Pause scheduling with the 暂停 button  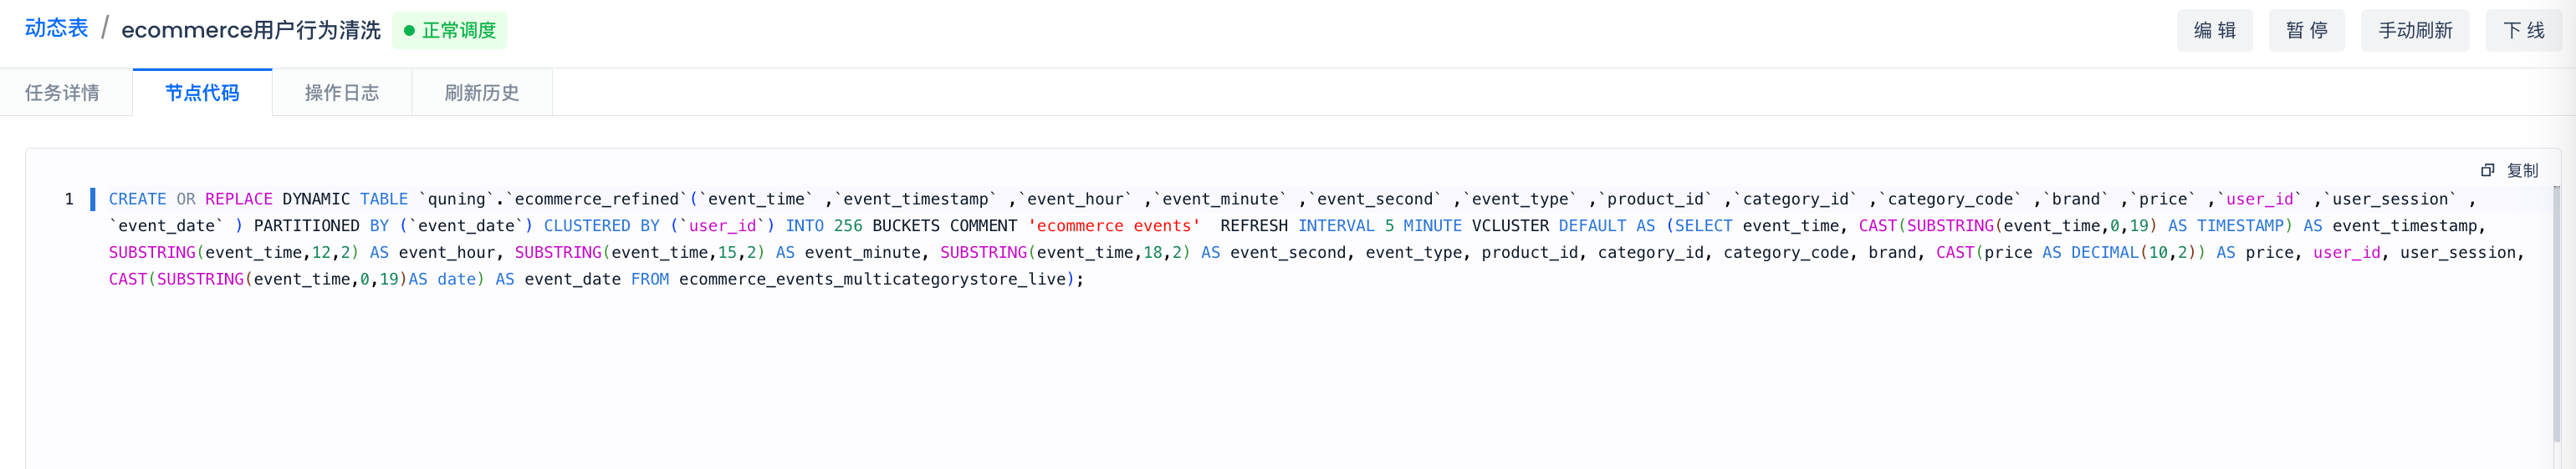pos(2306,31)
